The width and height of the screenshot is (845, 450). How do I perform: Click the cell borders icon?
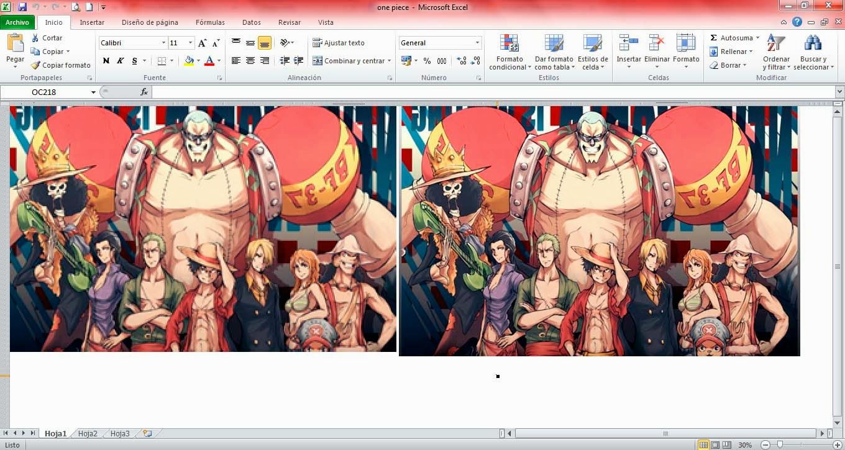[x=162, y=61]
